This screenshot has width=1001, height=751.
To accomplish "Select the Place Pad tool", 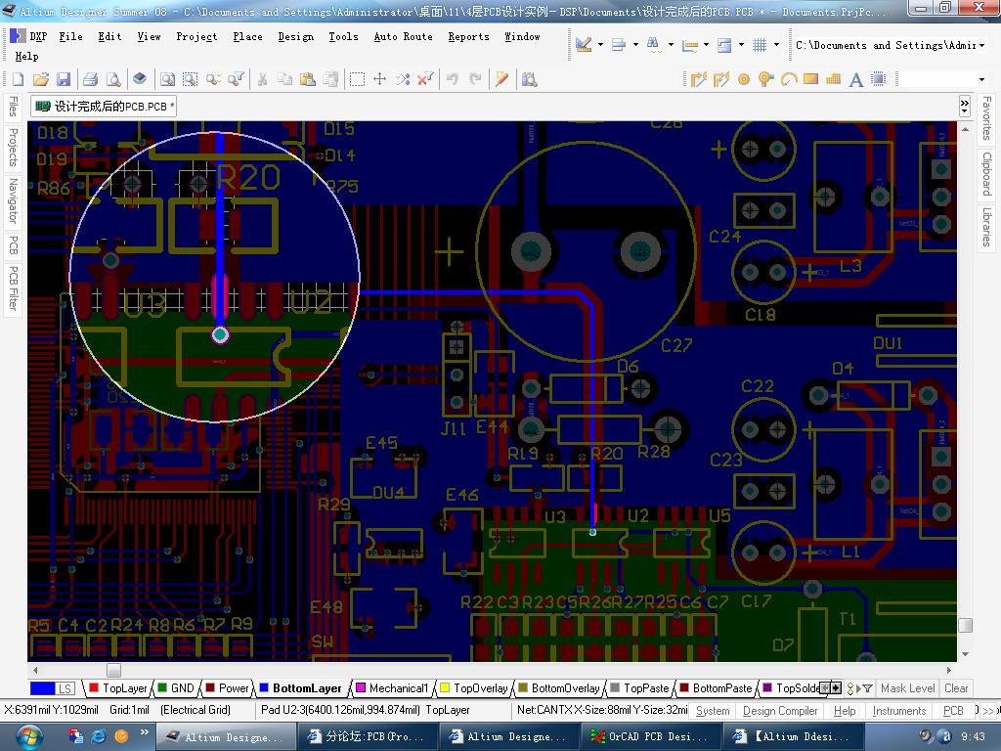I will [x=744, y=79].
